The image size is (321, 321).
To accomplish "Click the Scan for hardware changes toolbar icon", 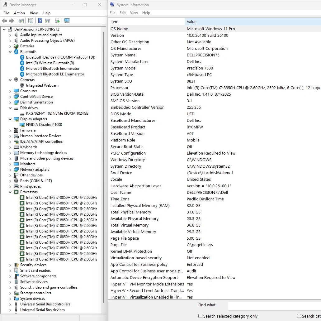I will point(67,21).
